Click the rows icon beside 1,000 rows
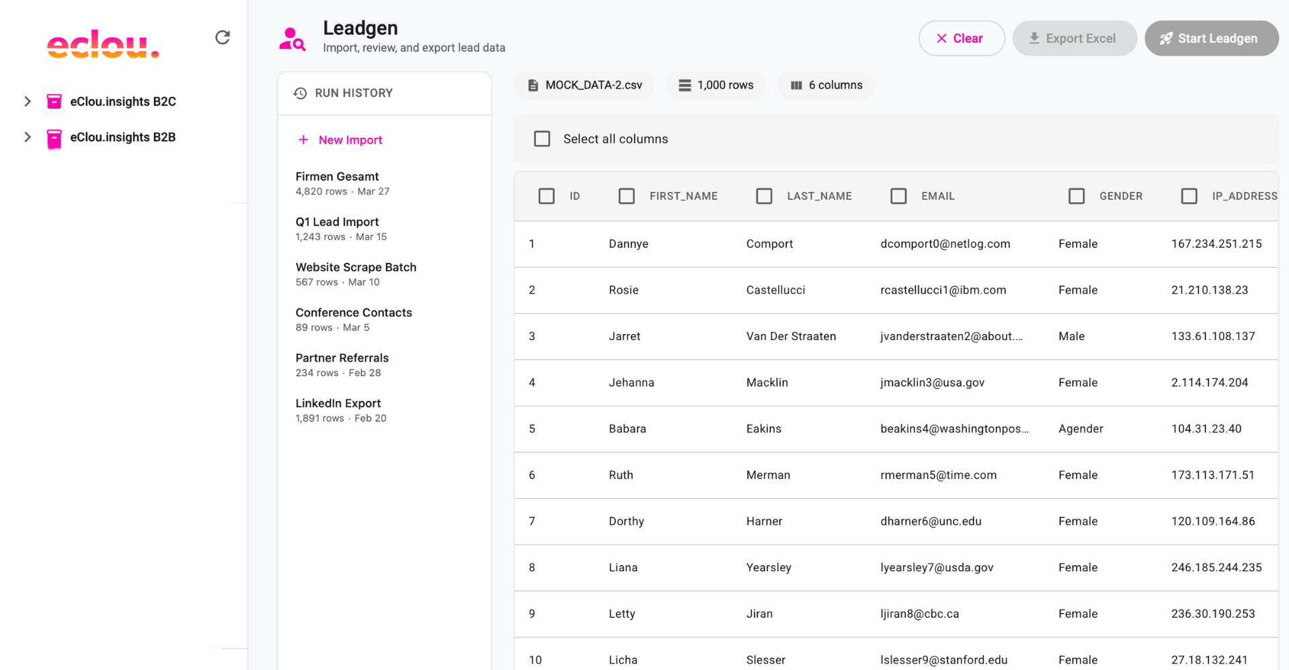The width and height of the screenshot is (1289, 670). (685, 85)
